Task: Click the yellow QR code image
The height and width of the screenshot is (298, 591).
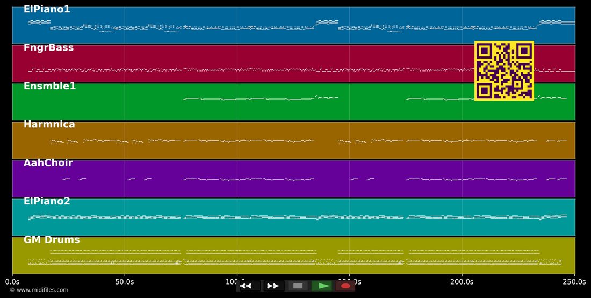Action: (x=504, y=71)
